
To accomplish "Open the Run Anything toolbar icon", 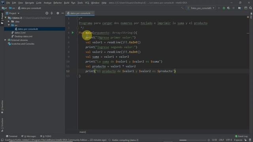I will [x=245, y=8].
